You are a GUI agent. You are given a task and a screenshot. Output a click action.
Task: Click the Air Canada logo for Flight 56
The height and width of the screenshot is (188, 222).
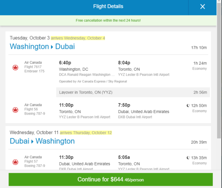(x=15, y=110)
